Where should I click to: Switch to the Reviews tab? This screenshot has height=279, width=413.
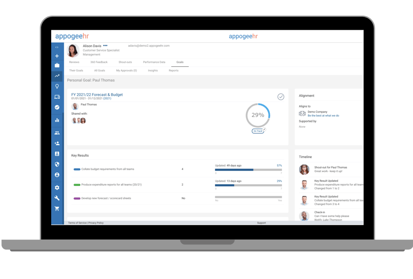click(74, 62)
